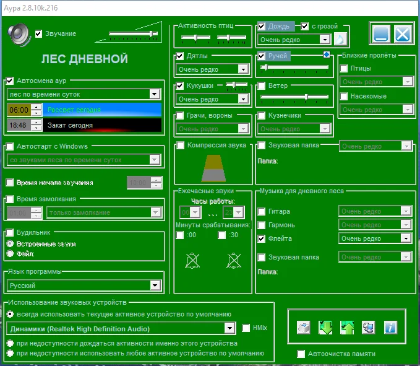The image size is (420, 366).
Task: Enable Автостарт с Windows
Action: [x=10, y=146]
